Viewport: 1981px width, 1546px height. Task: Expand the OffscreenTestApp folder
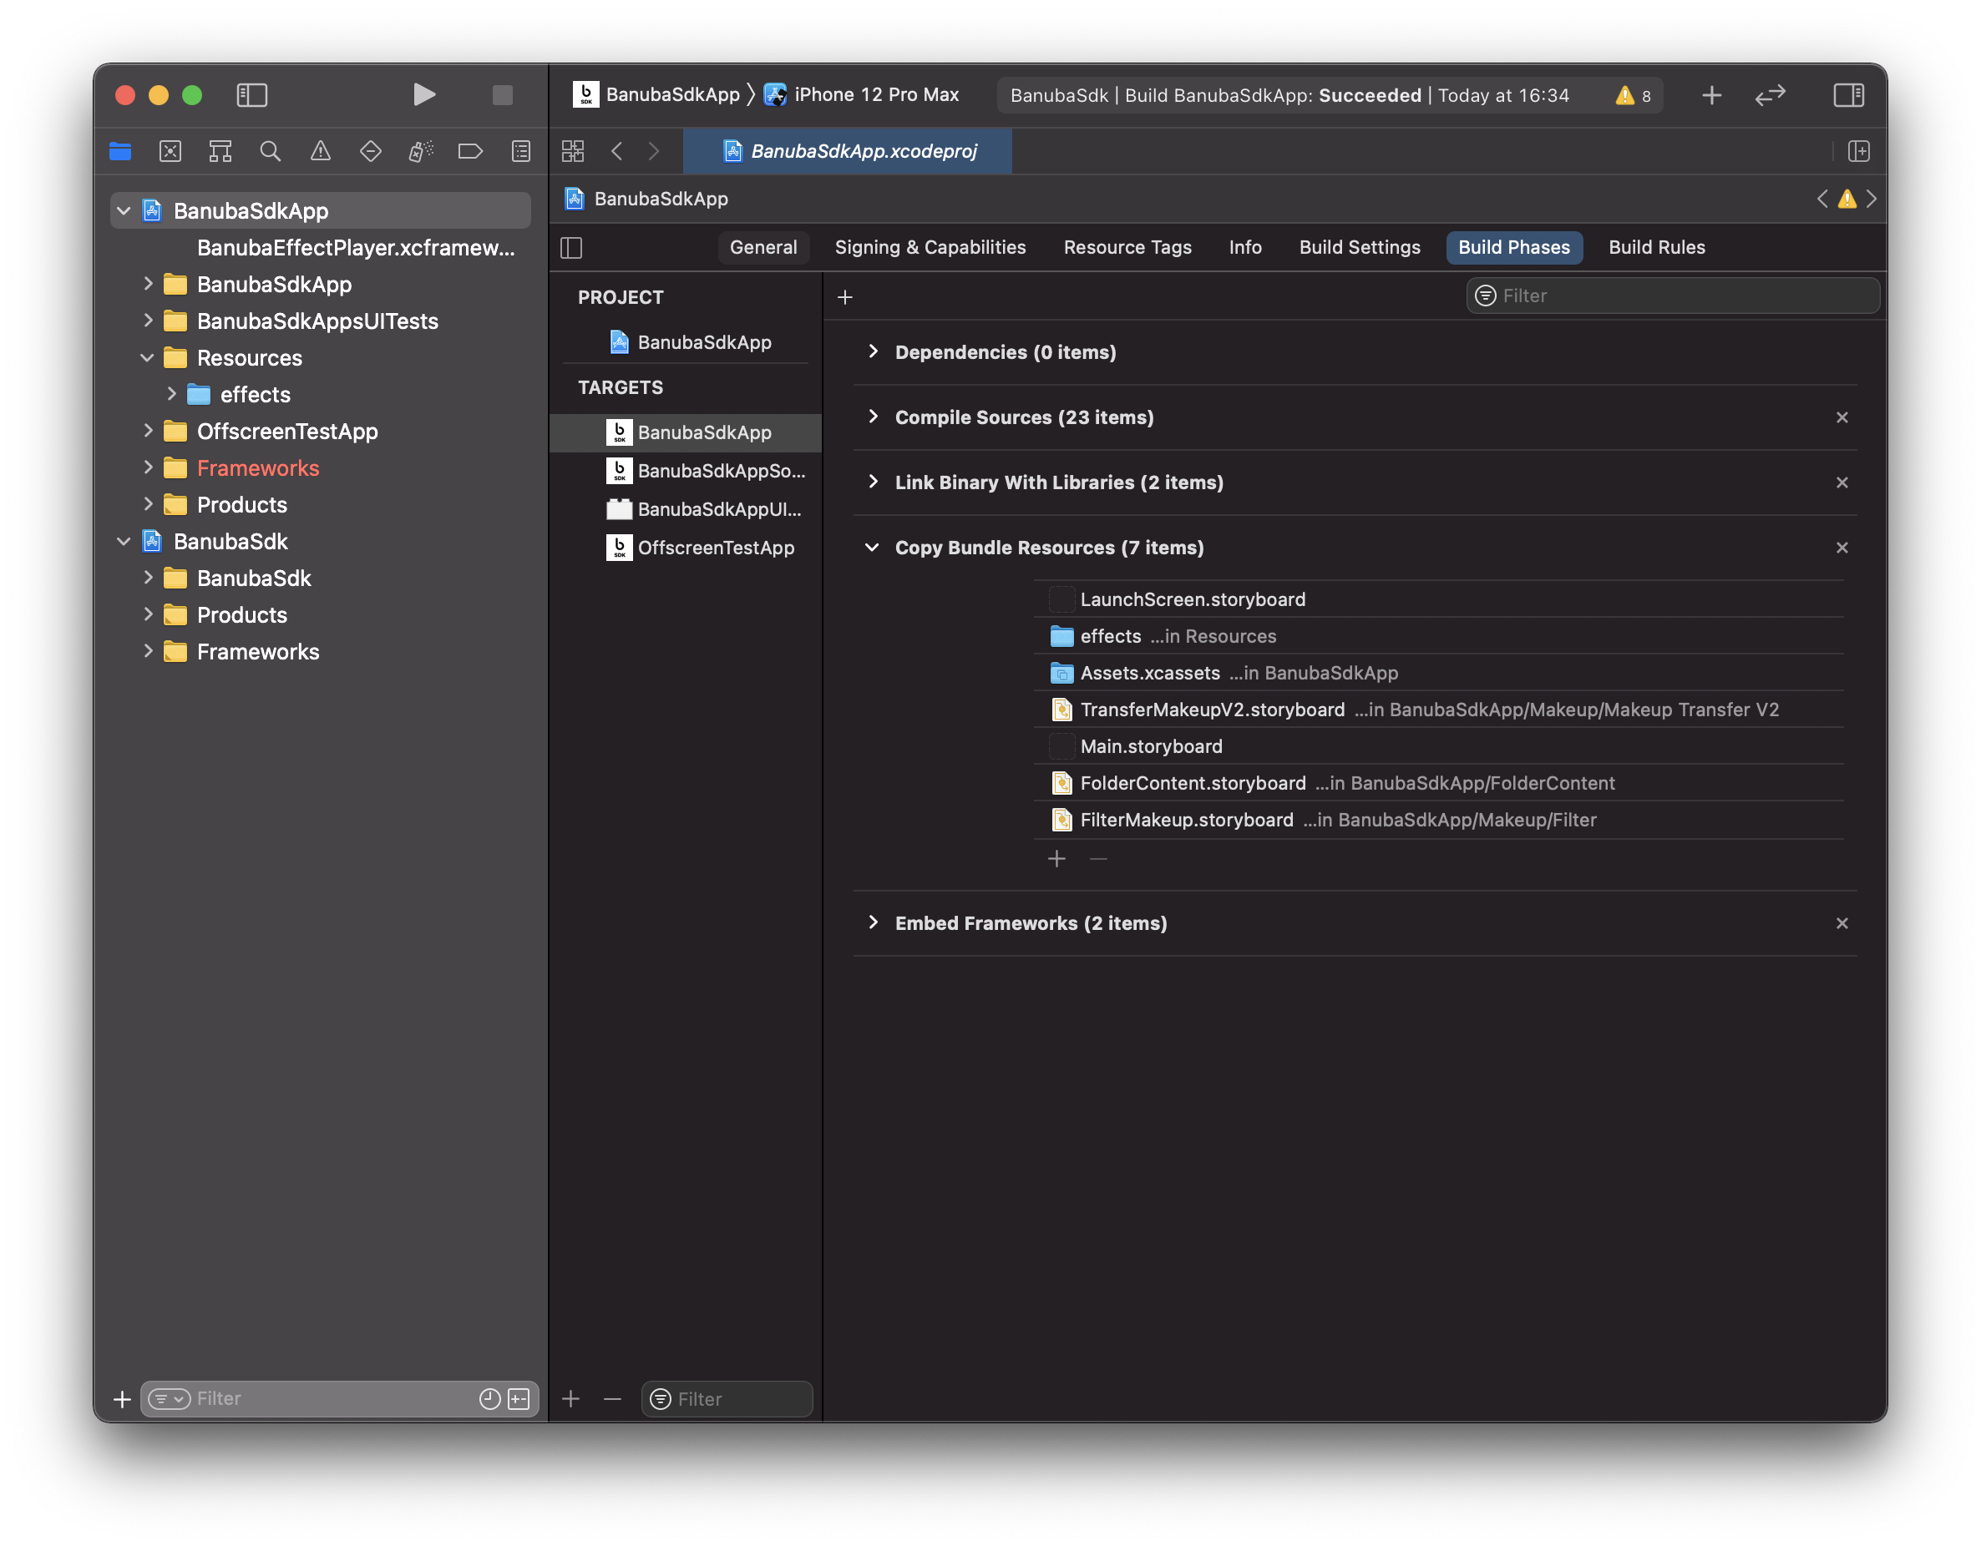147,432
